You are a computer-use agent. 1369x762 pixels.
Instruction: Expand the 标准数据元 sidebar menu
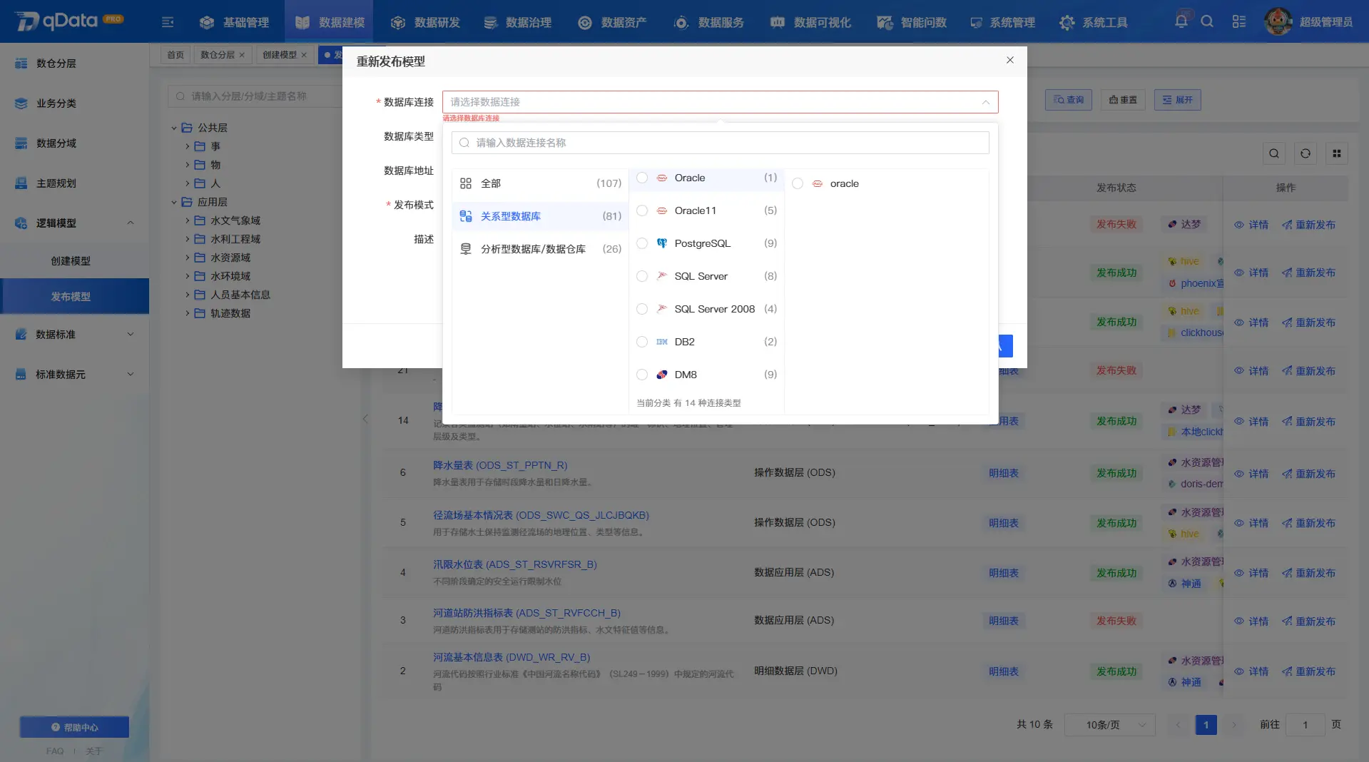click(x=131, y=375)
